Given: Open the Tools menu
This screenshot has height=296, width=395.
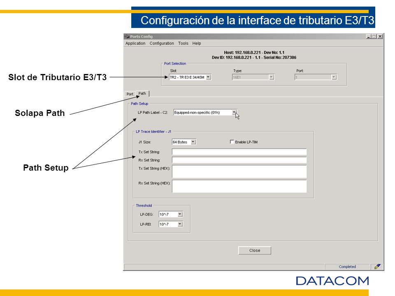Looking at the screenshot, I should 183,43.
